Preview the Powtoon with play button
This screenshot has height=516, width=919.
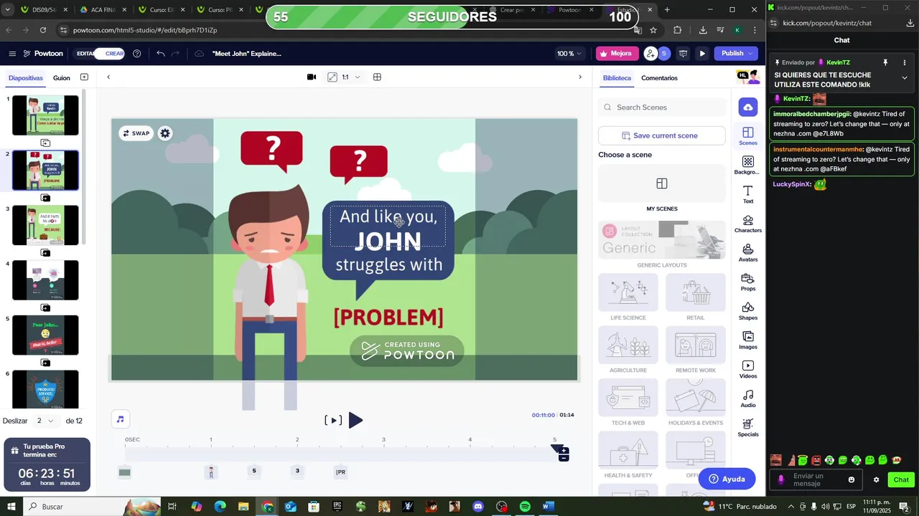coord(702,53)
